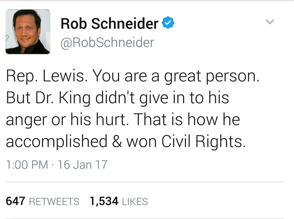The image size is (294, 219).
Task: Click the divider line above retweet stats
Action: [145, 182]
